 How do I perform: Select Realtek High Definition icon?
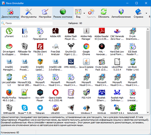coord(117,92)
